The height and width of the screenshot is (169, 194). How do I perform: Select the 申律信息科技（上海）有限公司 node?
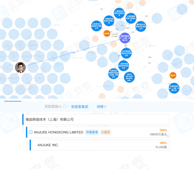coord(174,88)
